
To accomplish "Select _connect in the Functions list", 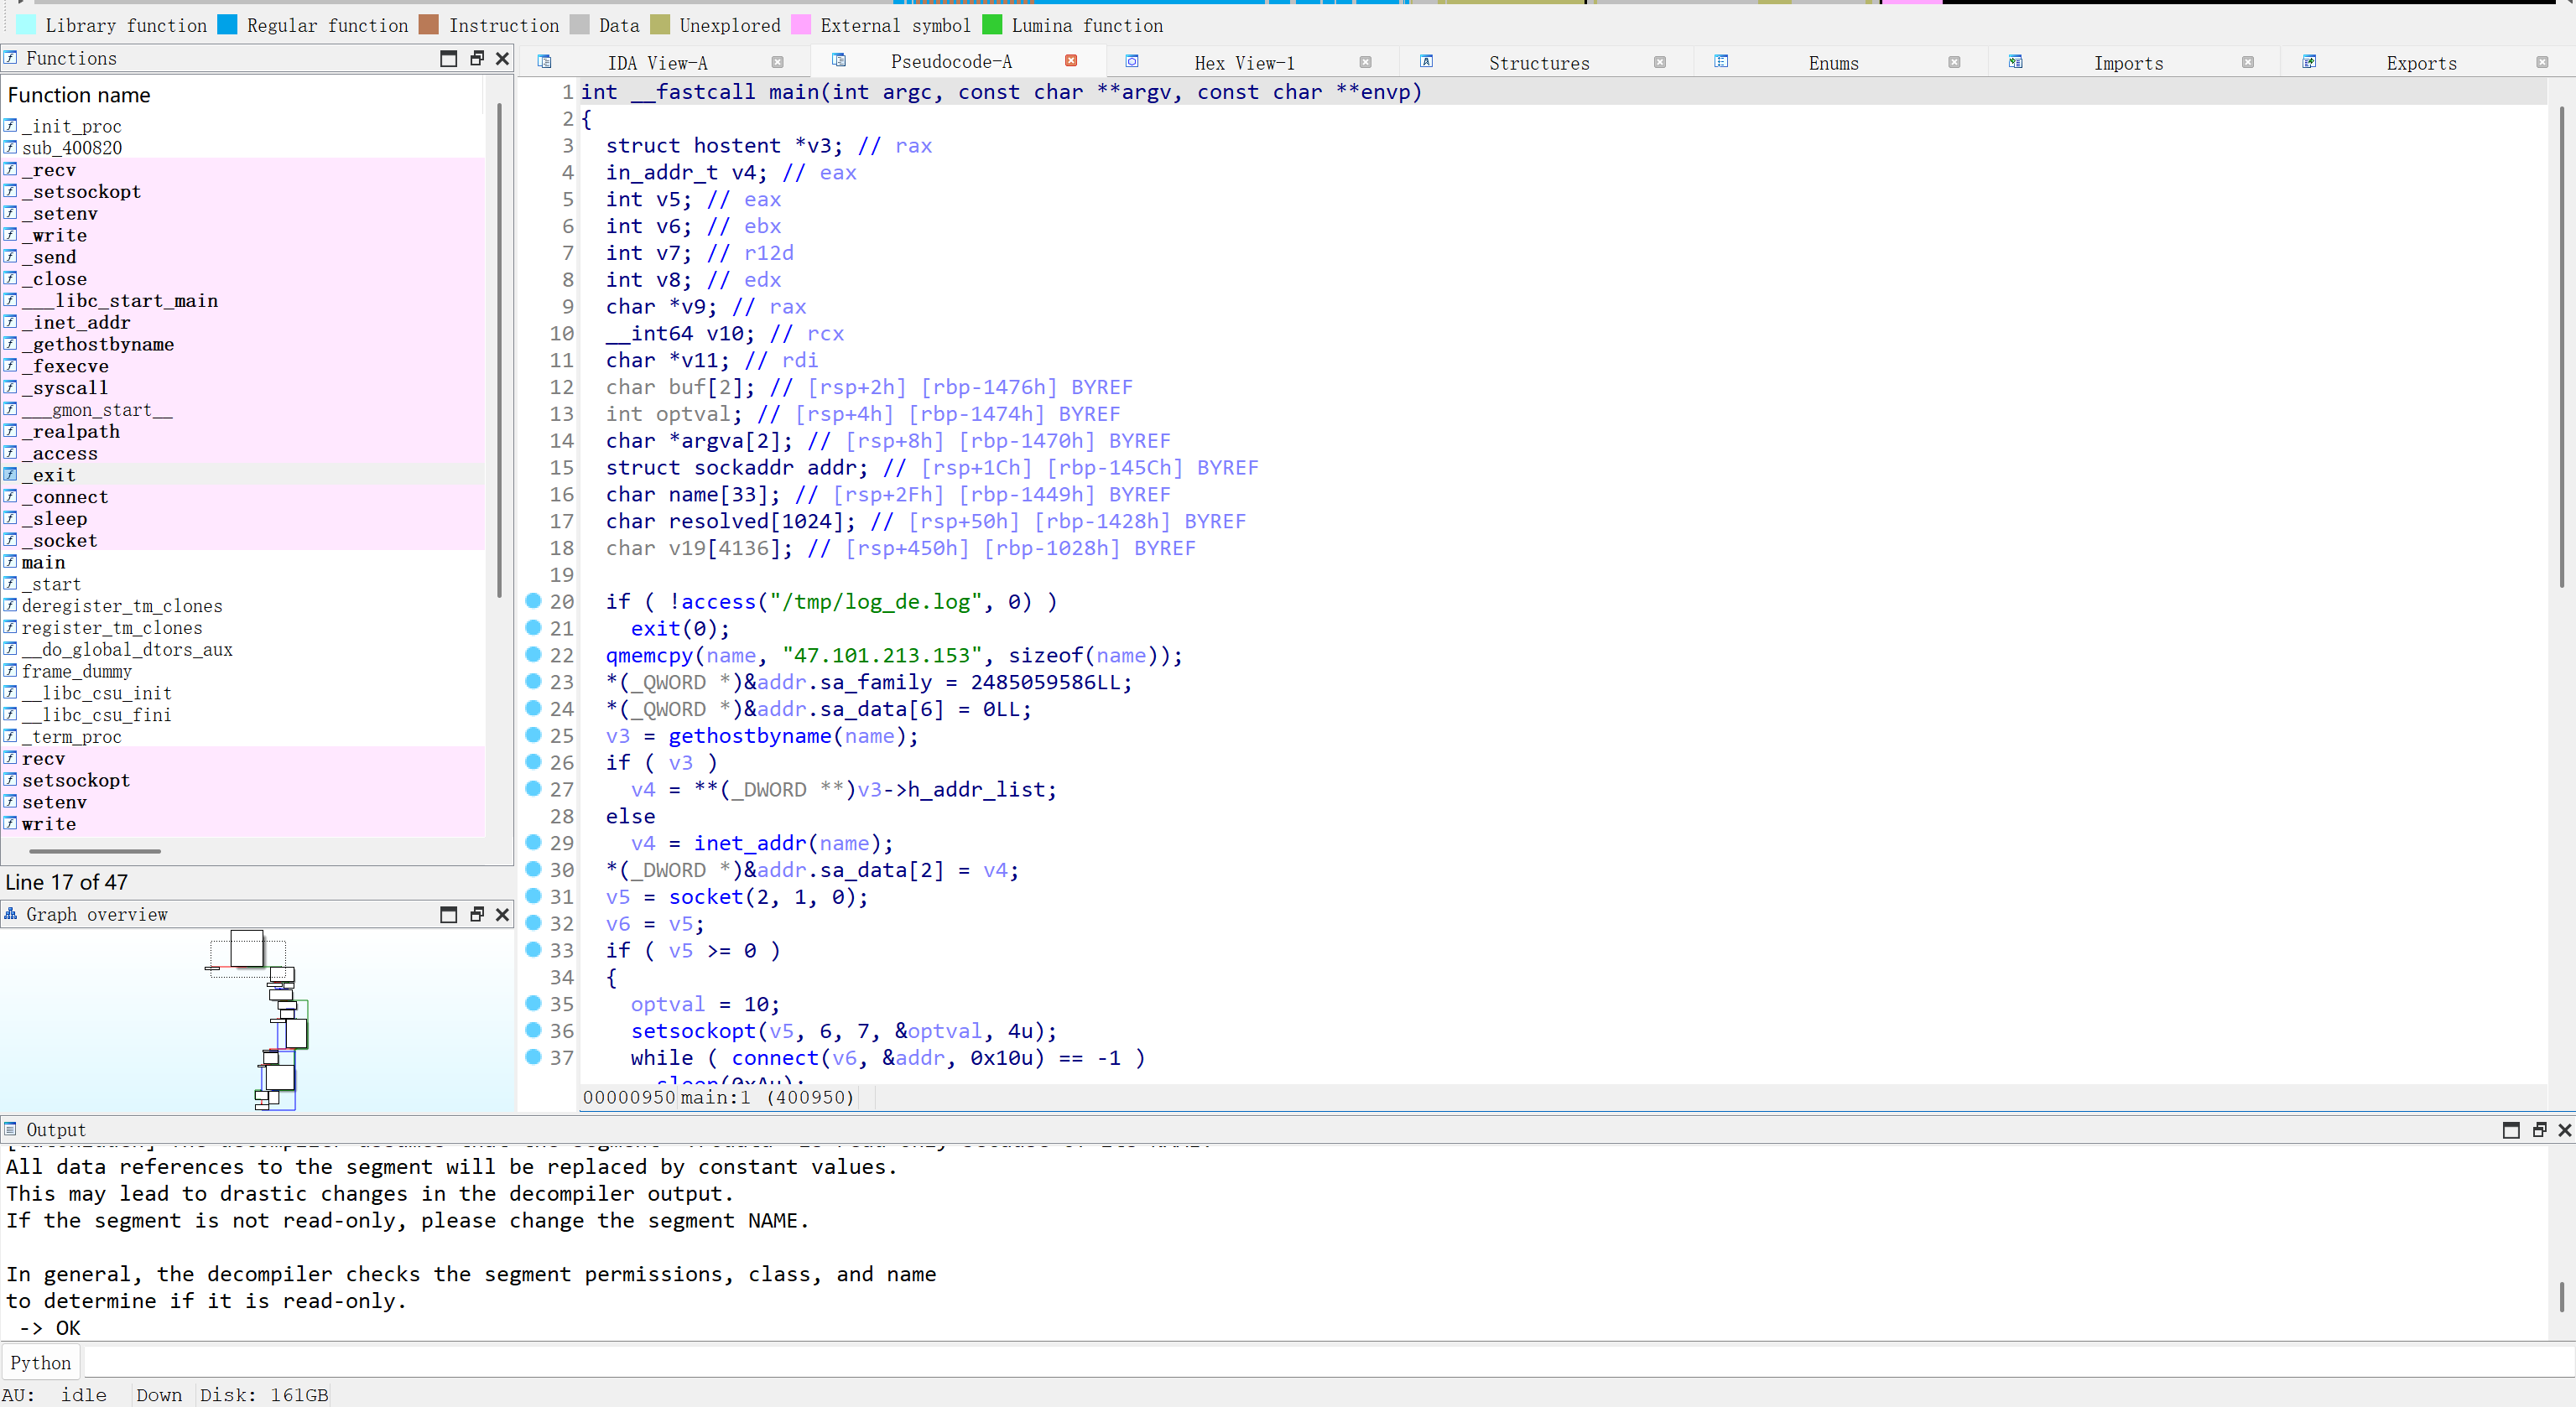I will (x=243, y=497).
